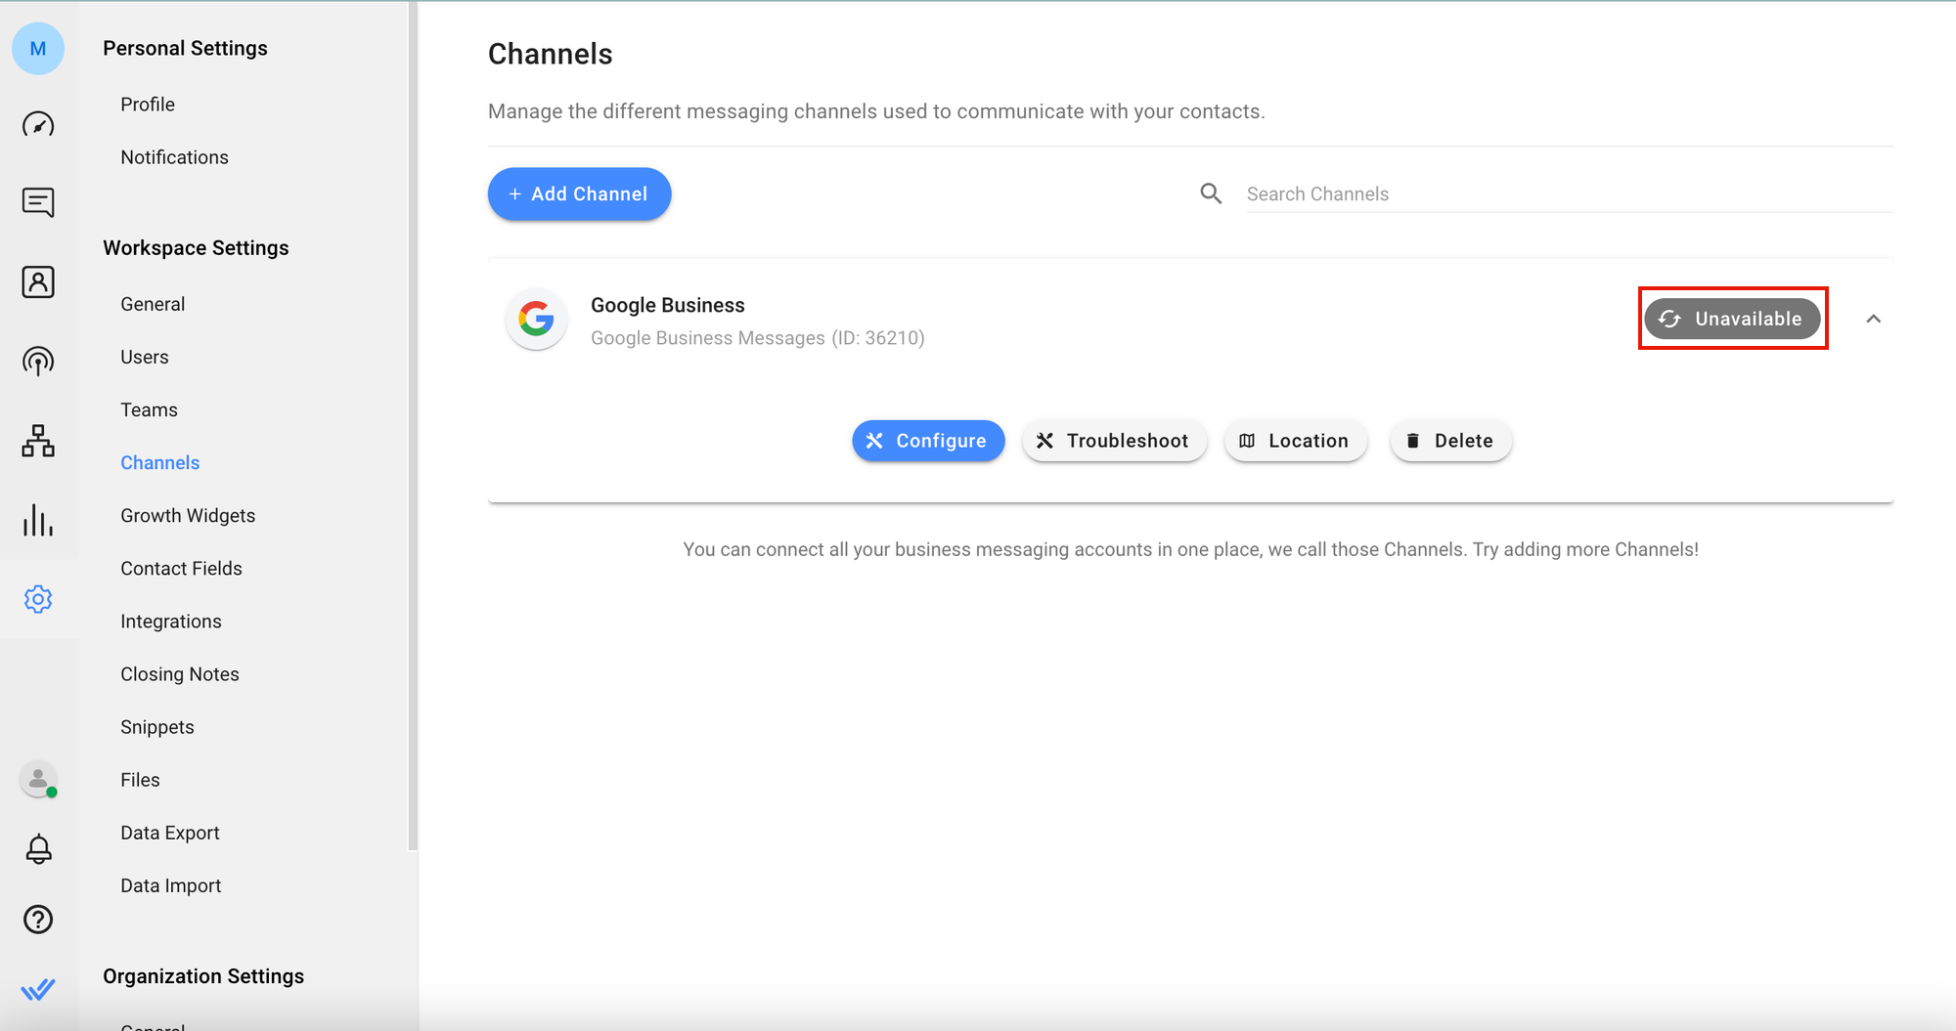Open the Users settings page

(145, 357)
